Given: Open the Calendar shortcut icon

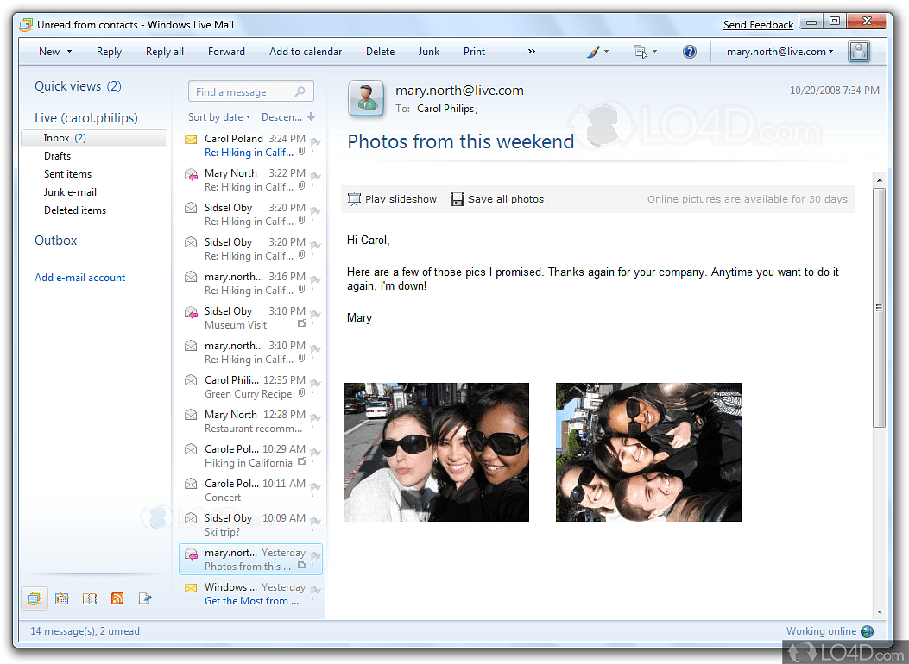Looking at the screenshot, I should tap(62, 598).
